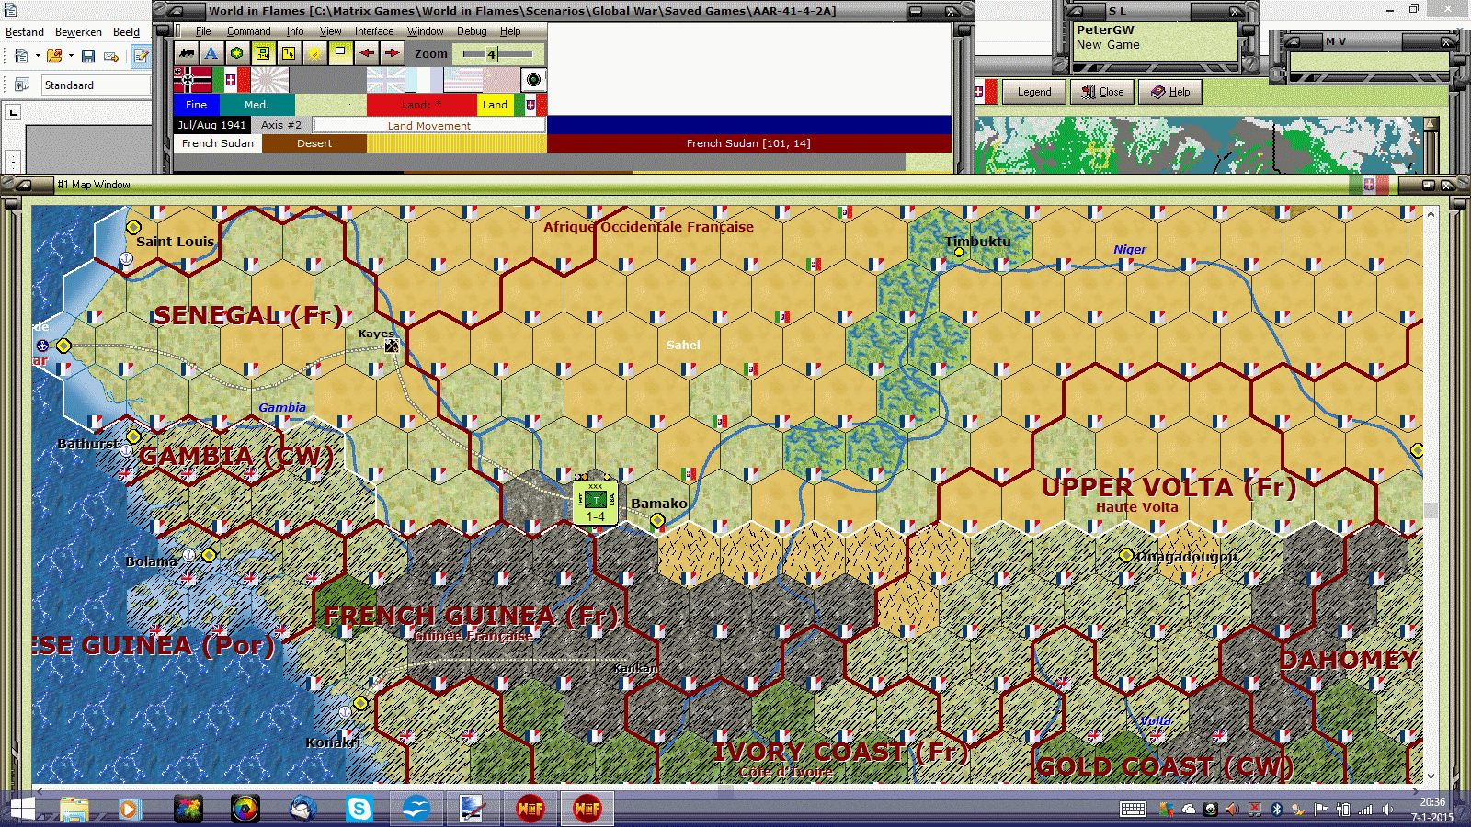The width and height of the screenshot is (1471, 827).
Task: Click the Close button beside Legend
Action: click(1102, 92)
